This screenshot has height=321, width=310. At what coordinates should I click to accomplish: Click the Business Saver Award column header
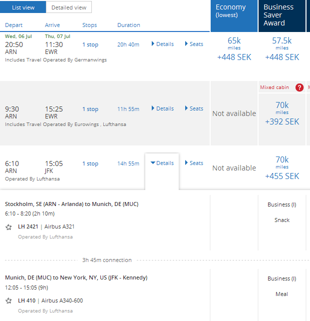tap(282, 15)
